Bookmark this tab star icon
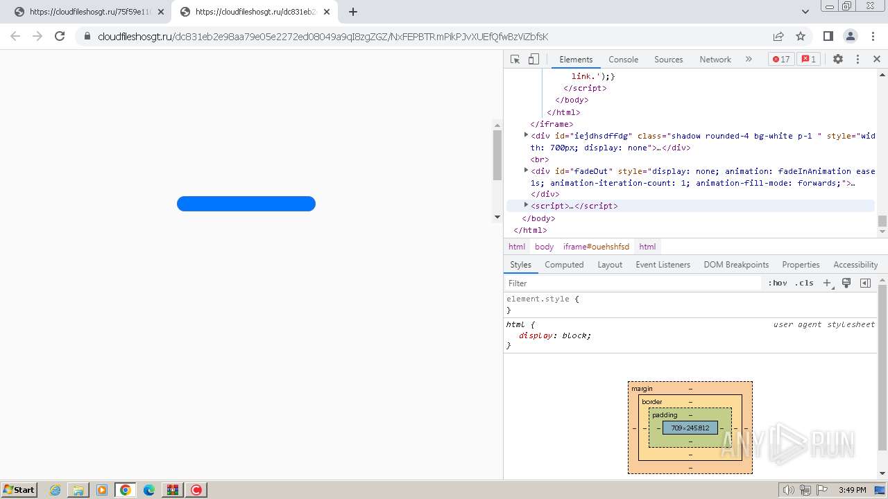The width and height of the screenshot is (888, 499). pyautogui.click(x=801, y=36)
